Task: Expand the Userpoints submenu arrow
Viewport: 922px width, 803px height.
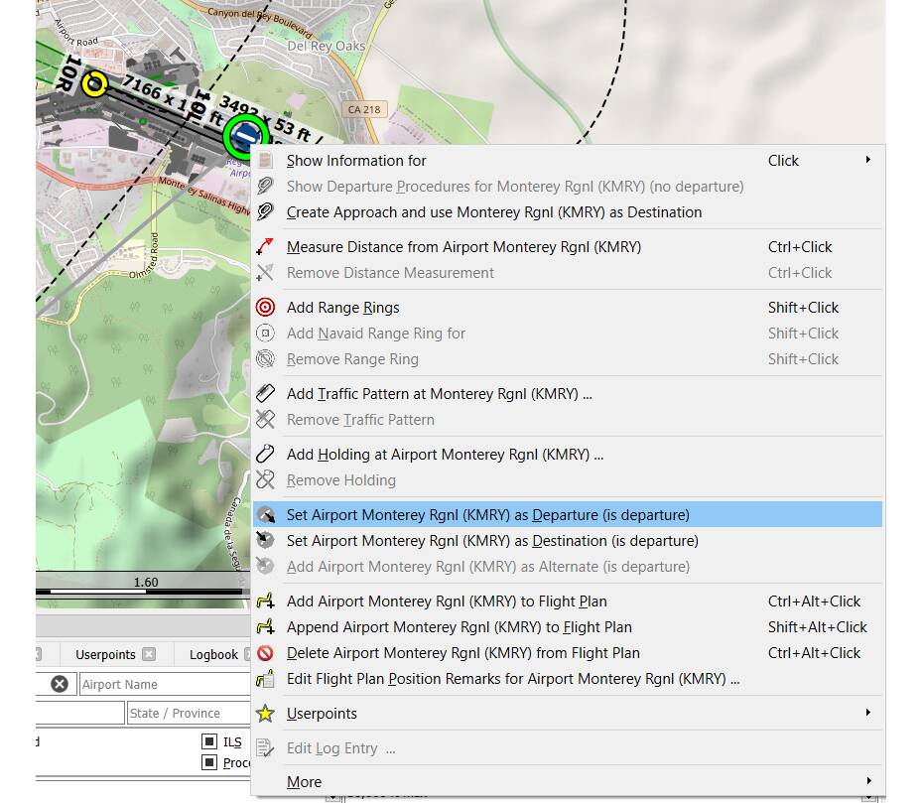Action: pos(867,713)
